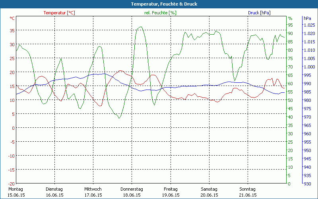Click pressure axis value '1.020'
The height and width of the screenshot is (199, 318).
pyautogui.click(x=310, y=33)
